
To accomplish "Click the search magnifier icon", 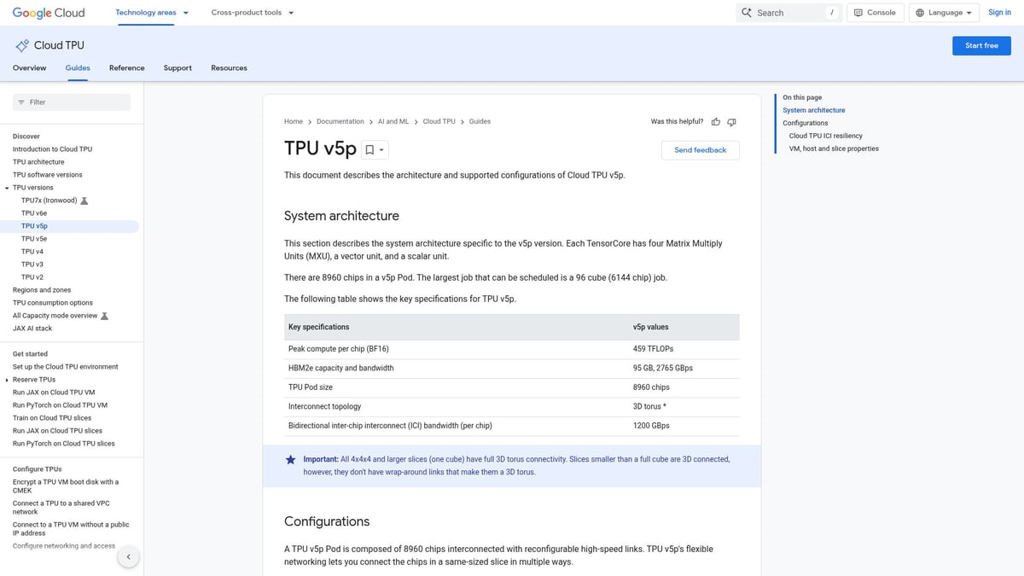I will 747,13.
